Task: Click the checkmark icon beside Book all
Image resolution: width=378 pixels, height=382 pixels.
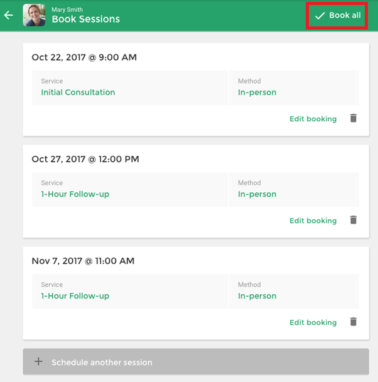Action: [x=320, y=16]
